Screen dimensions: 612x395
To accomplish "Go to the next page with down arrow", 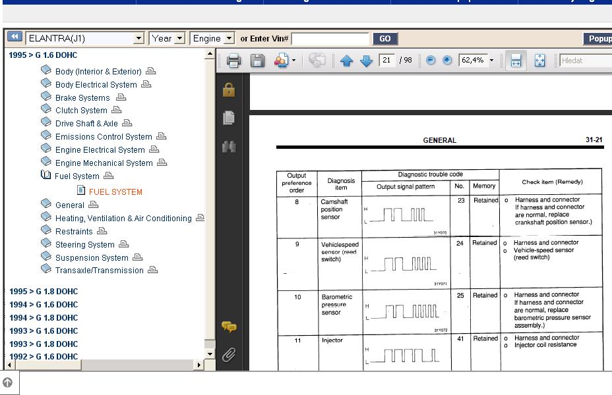I will (x=366, y=61).
